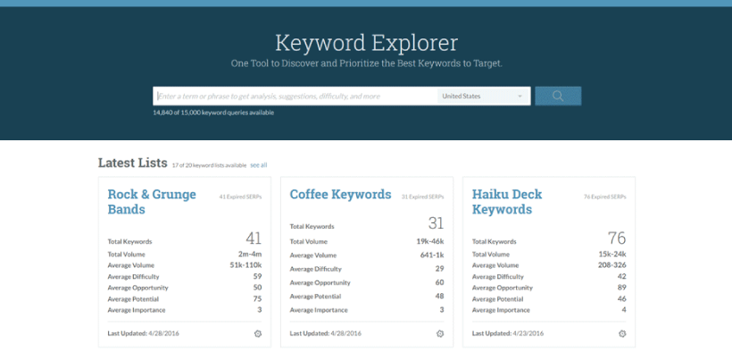The image size is (732, 352).
Task: Select total keywords value 31
Action: [x=436, y=223]
